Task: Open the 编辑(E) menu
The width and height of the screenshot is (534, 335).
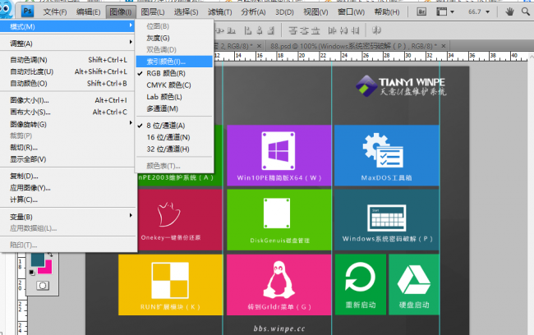Action: (88, 12)
